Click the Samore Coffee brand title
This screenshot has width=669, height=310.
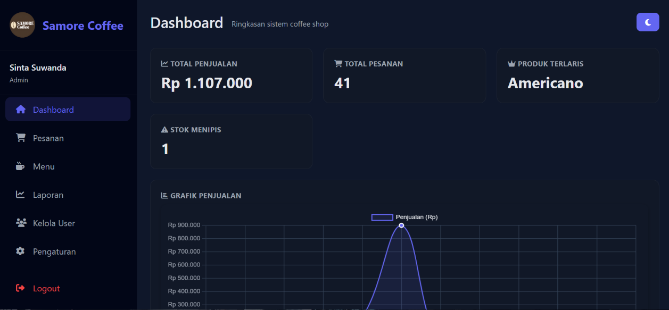83,26
